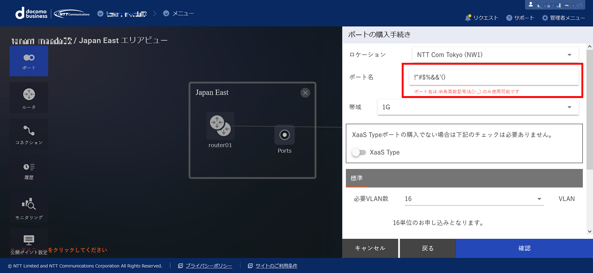Select the Ports node icon
The height and width of the screenshot is (273, 593).
coord(284,135)
